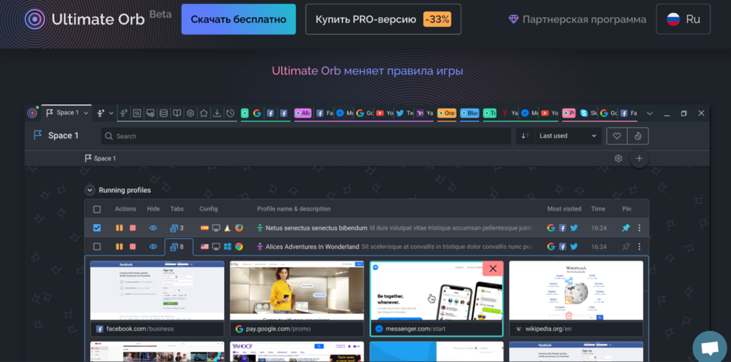Check the Alices Adventures In Wonderland checkbox
Screen dimensions: 731x362
(97, 246)
